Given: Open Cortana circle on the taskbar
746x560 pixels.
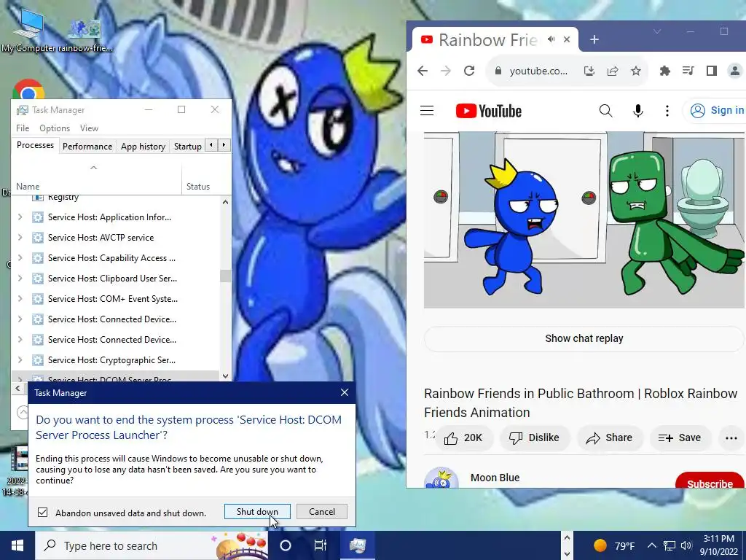Looking at the screenshot, I should point(286,545).
